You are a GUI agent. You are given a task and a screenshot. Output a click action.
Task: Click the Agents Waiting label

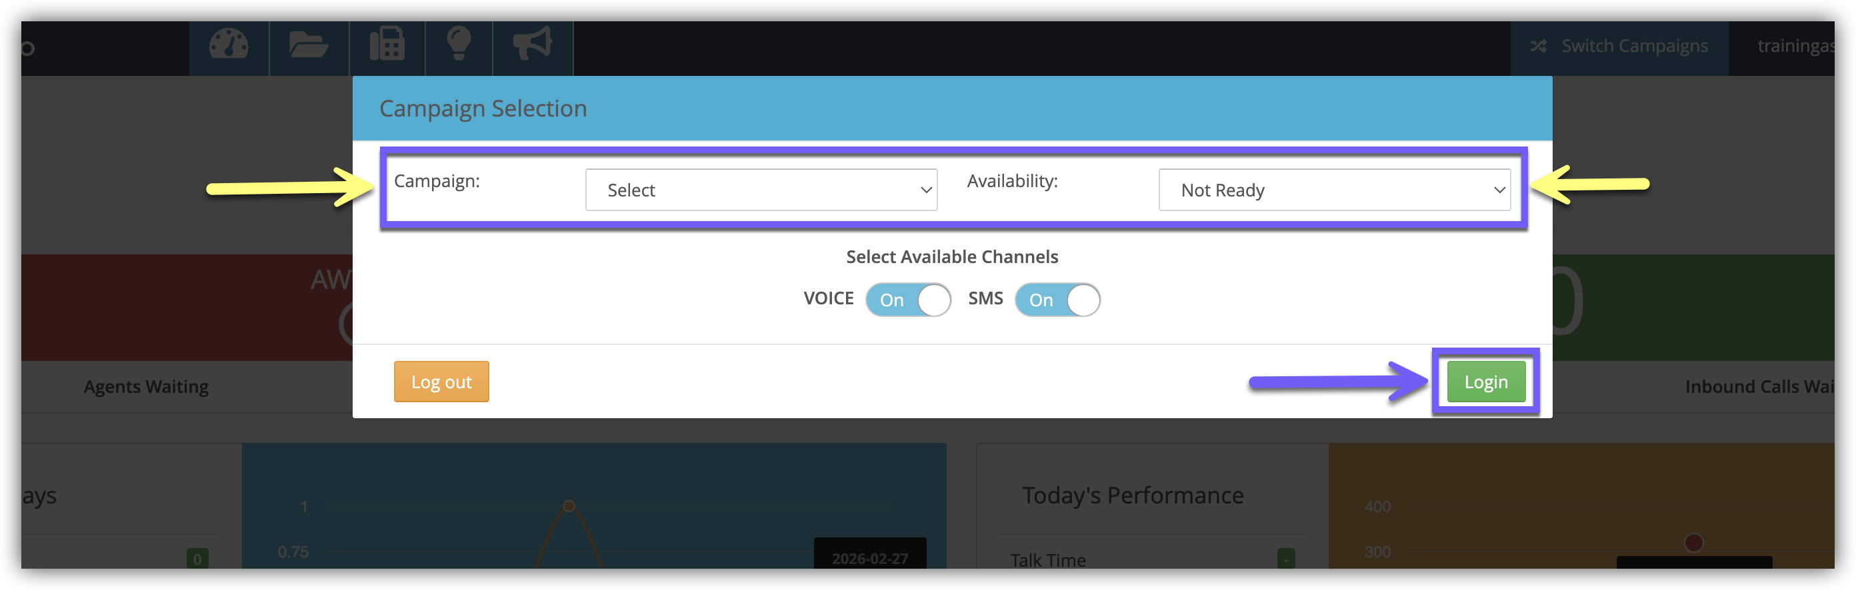click(x=146, y=386)
